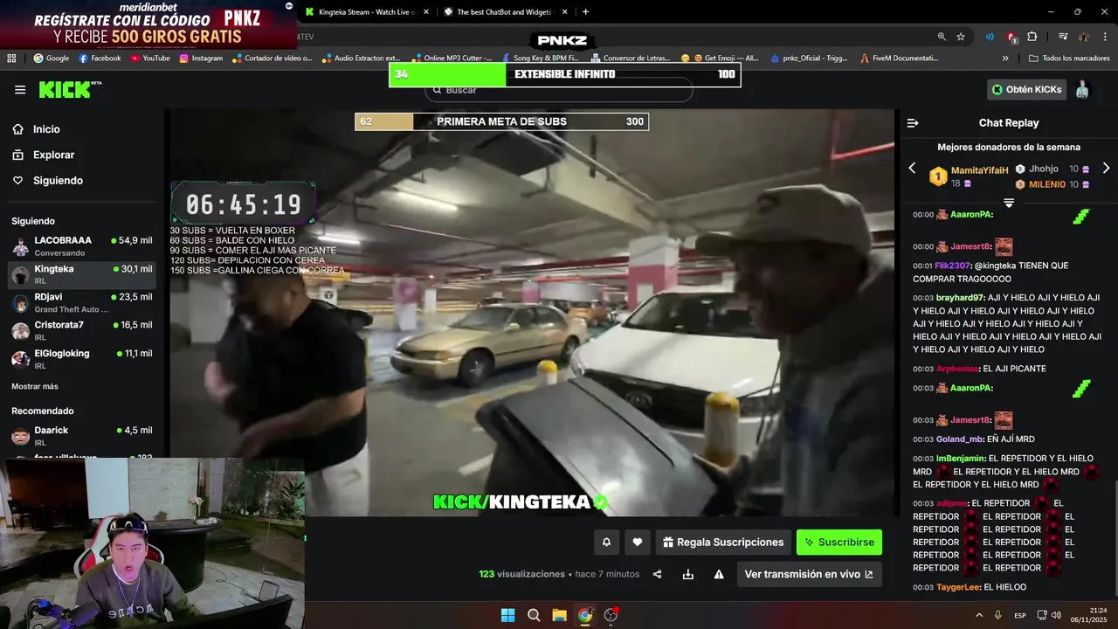The image size is (1118, 629).
Task: Open the Google bookmark
Action: (x=52, y=59)
